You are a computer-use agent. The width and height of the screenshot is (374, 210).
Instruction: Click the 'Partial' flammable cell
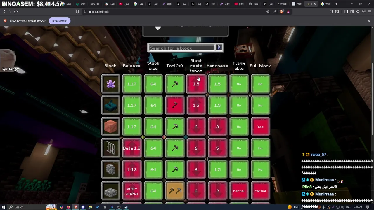pos(239,191)
